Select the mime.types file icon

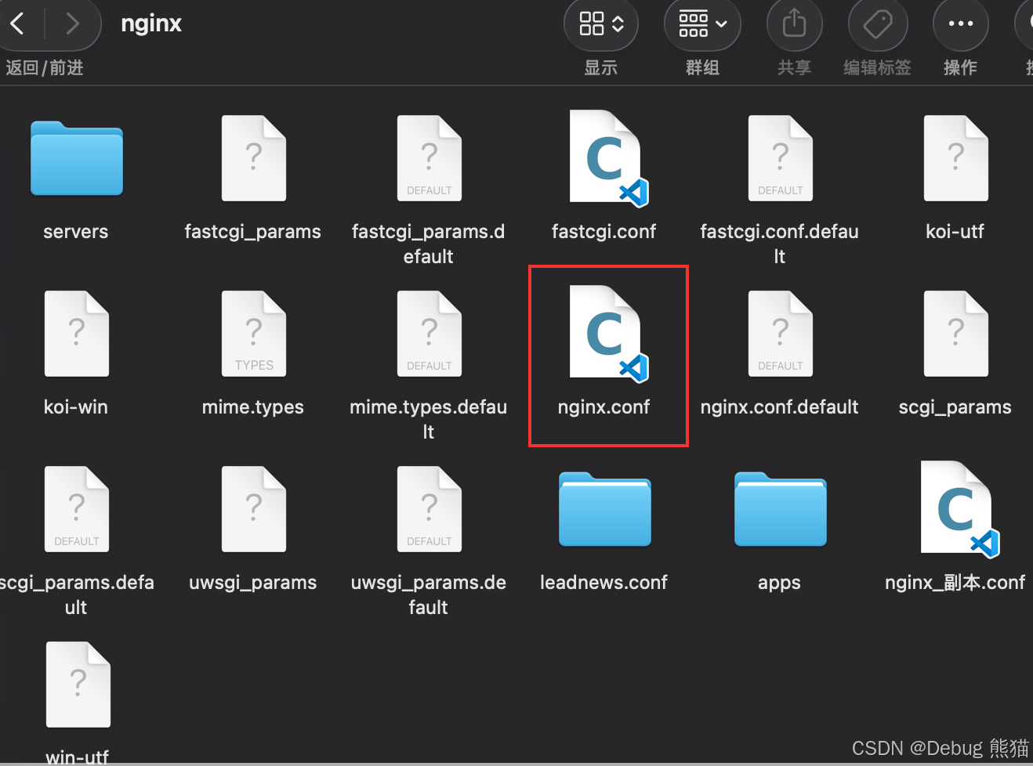pyautogui.click(x=253, y=334)
